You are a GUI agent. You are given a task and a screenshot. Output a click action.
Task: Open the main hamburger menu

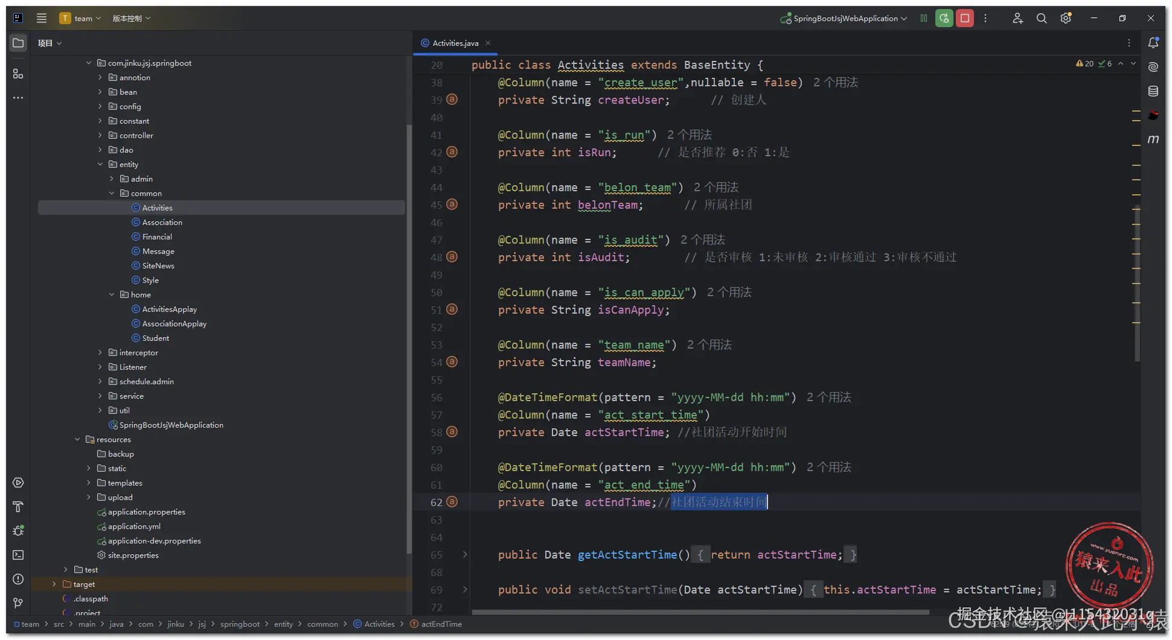click(x=42, y=18)
